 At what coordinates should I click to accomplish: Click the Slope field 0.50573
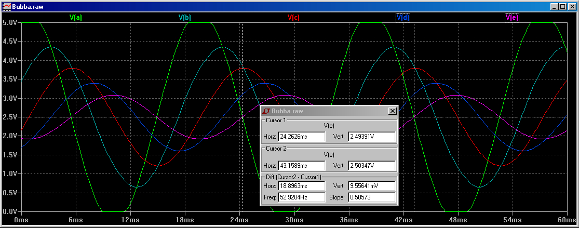[x=371, y=197]
